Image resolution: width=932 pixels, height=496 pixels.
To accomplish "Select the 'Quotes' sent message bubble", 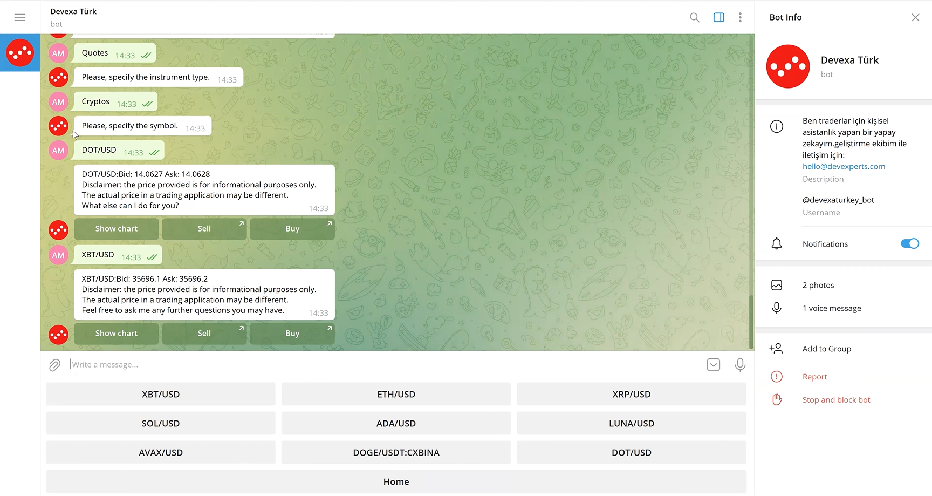I will pyautogui.click(x=115, y=53).
